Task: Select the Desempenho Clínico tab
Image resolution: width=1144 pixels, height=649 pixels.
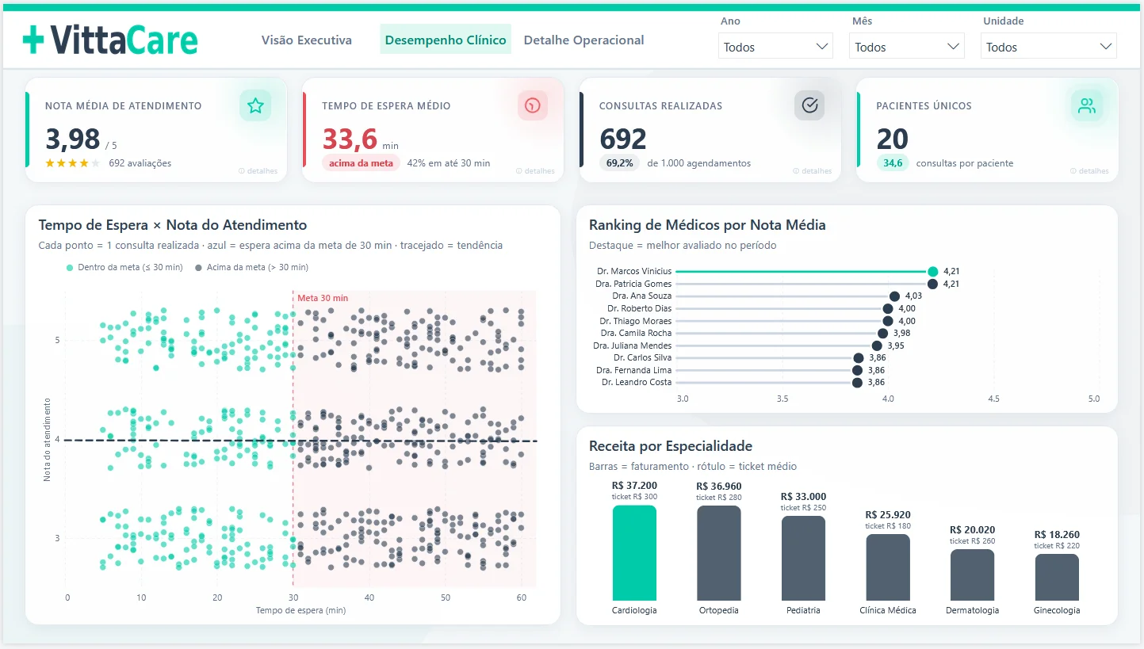Action: 446,40
